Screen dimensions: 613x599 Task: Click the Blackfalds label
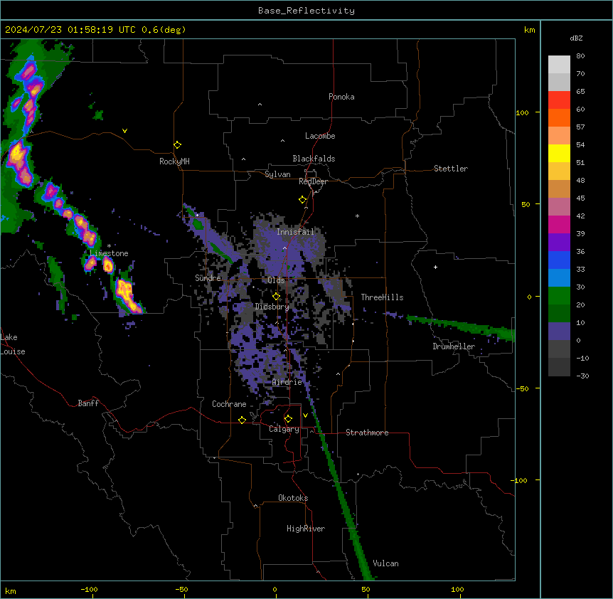tap(314, 159)
